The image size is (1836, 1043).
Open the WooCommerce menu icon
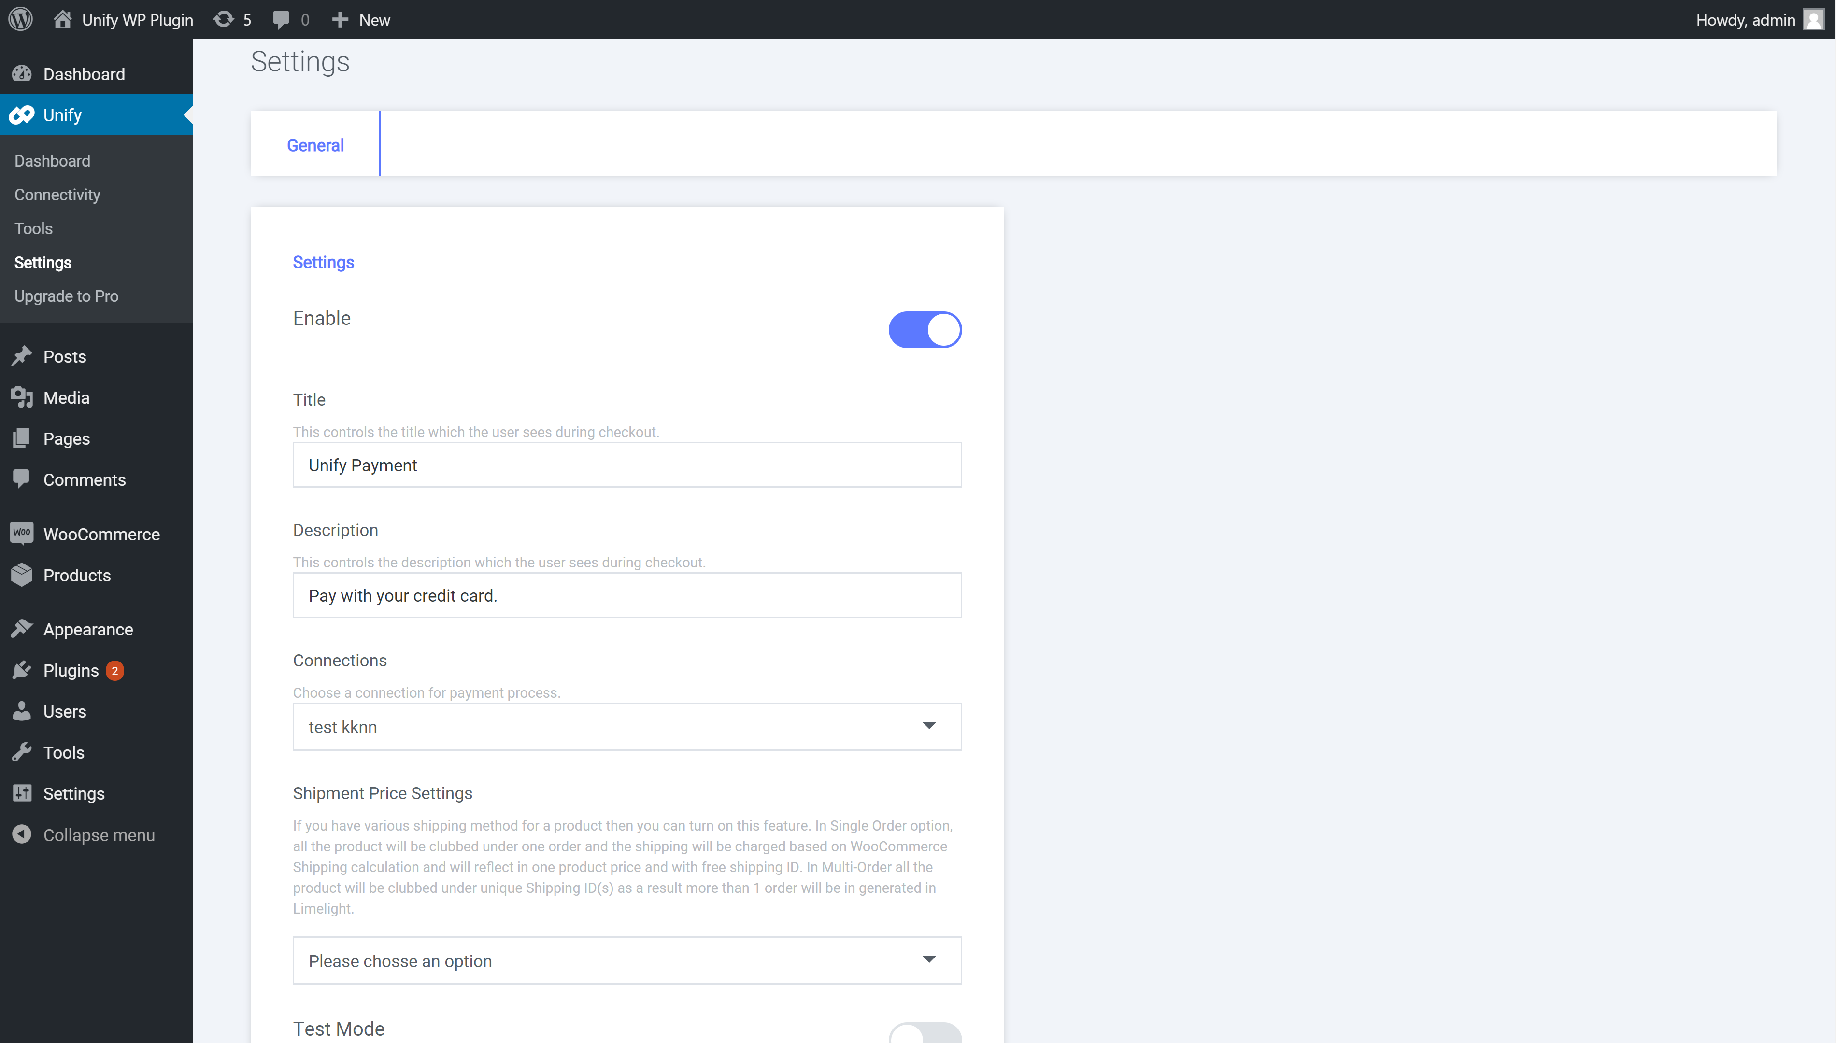(x=21, y=534)
